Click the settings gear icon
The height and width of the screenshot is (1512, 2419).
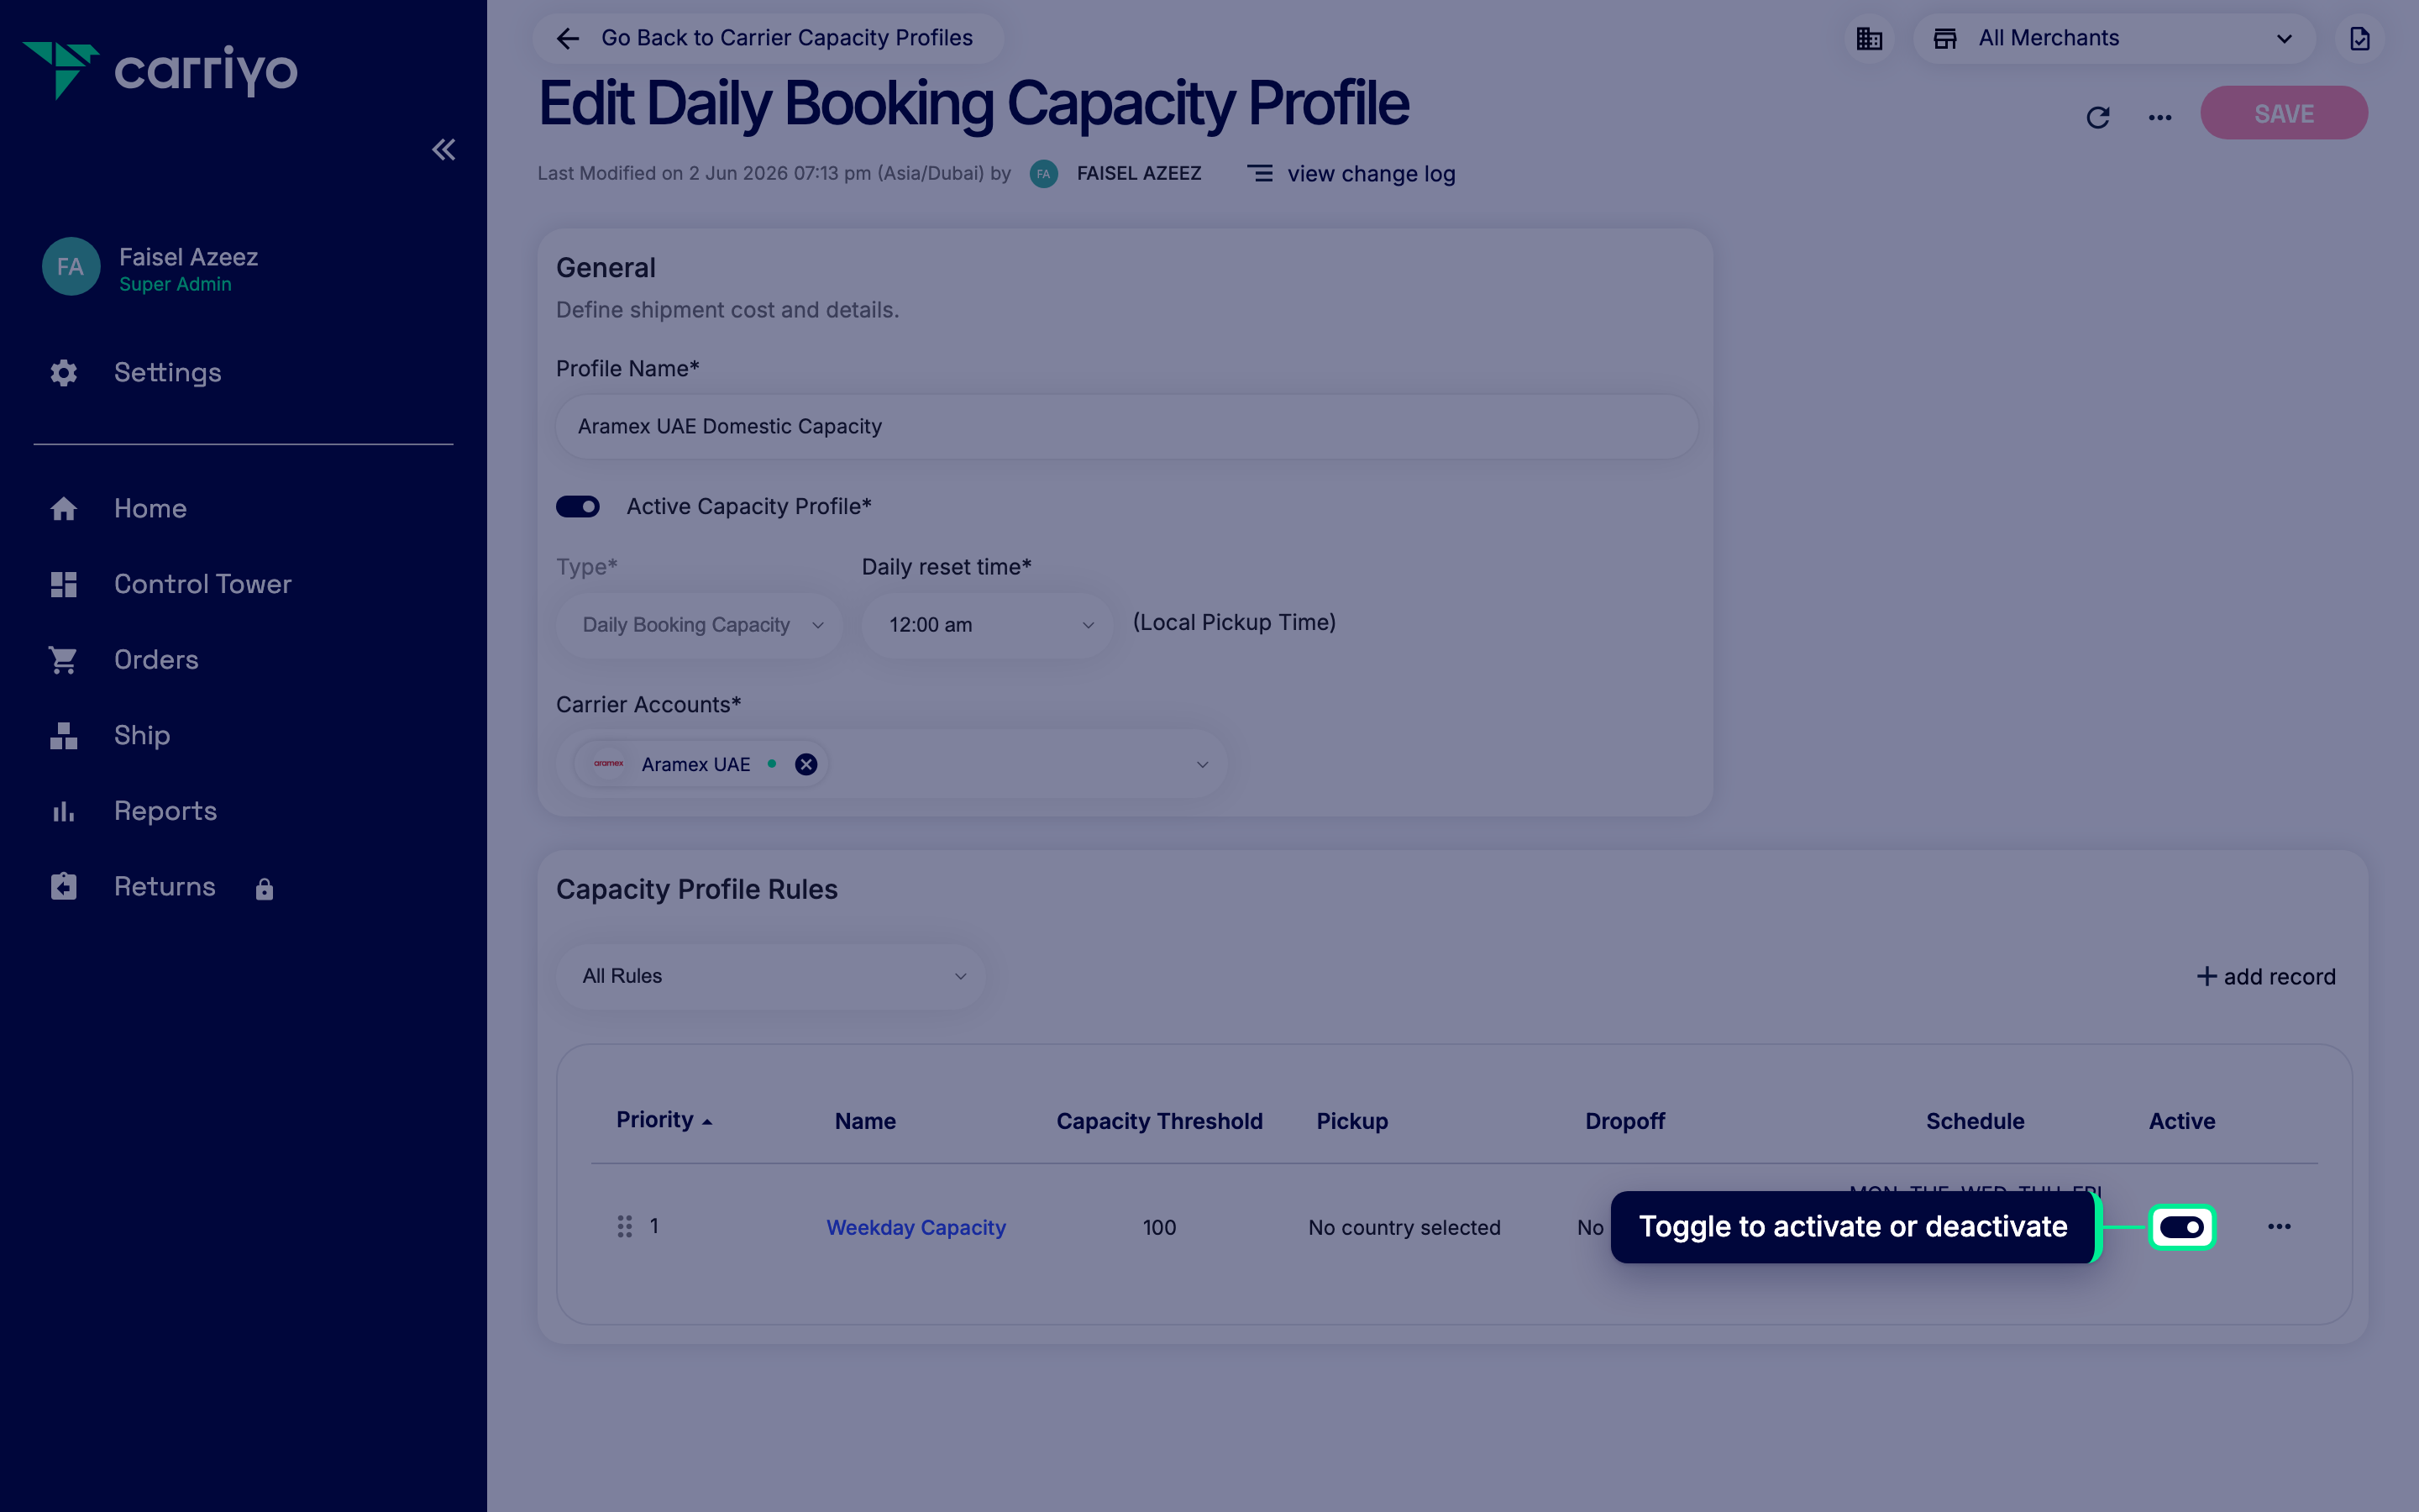tap(64, 372)
